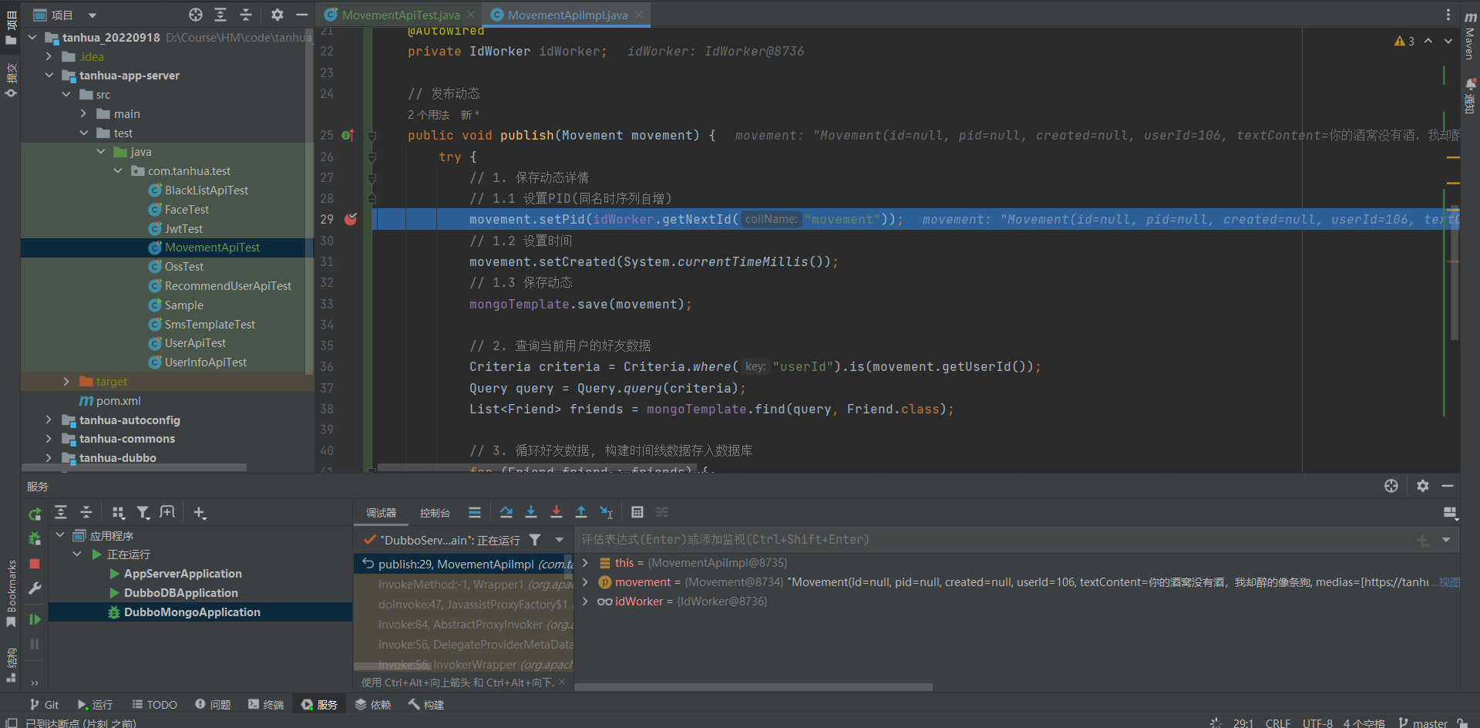Expand the main folder
This screenshot has width=1480, height=728.
click(83, 113)
